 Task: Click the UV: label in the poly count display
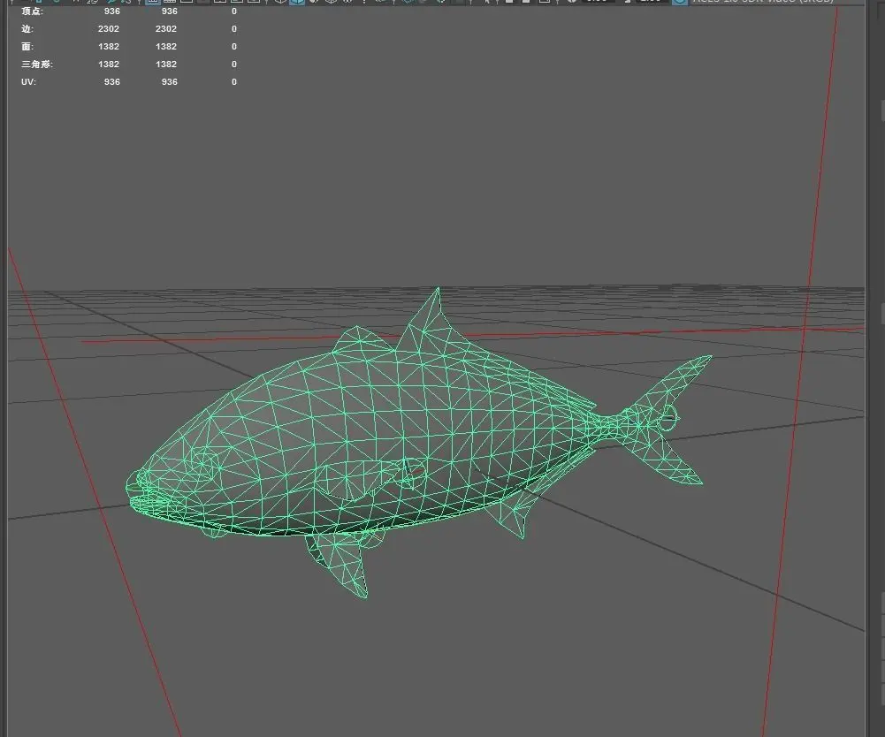29,82
